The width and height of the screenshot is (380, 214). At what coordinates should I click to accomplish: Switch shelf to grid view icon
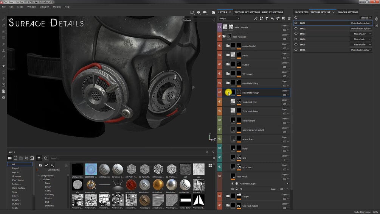point(210,165)
